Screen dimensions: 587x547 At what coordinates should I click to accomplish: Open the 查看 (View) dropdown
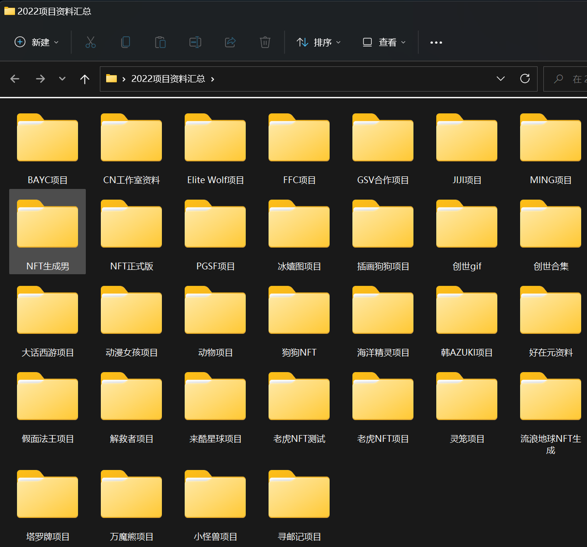tap(384, 43)
